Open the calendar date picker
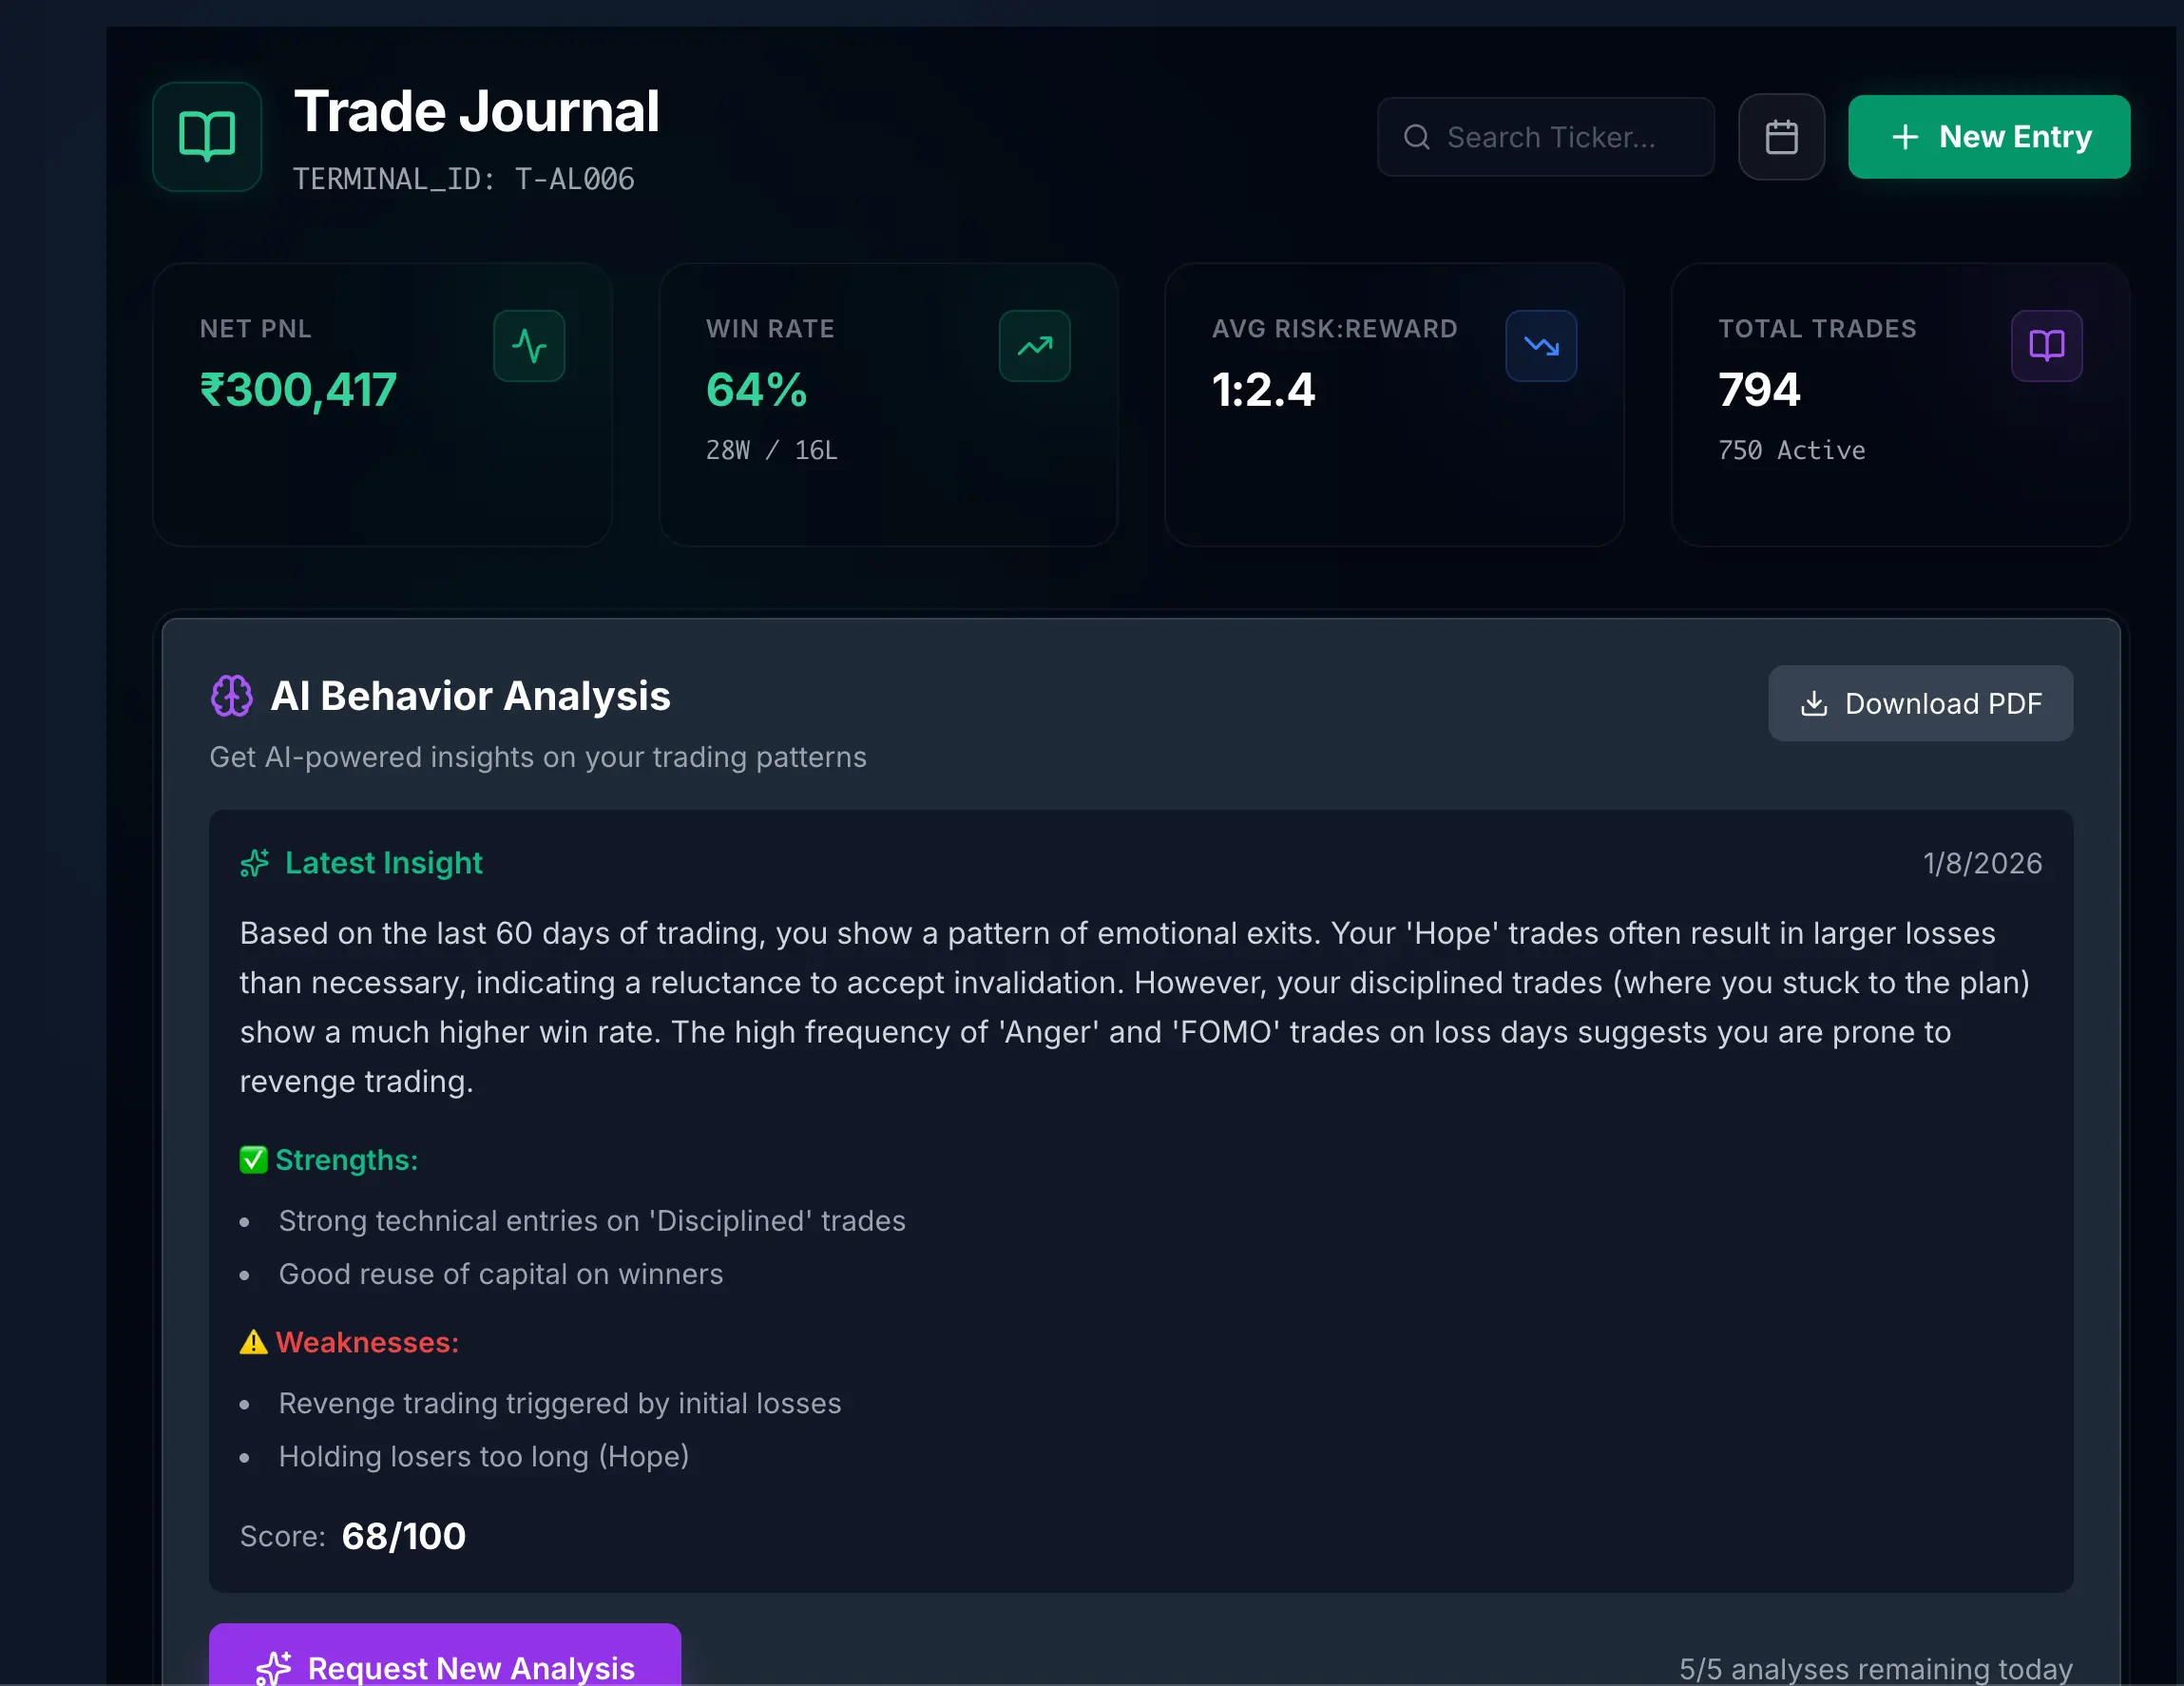2184x1686 pixels. coord(1782,136)
